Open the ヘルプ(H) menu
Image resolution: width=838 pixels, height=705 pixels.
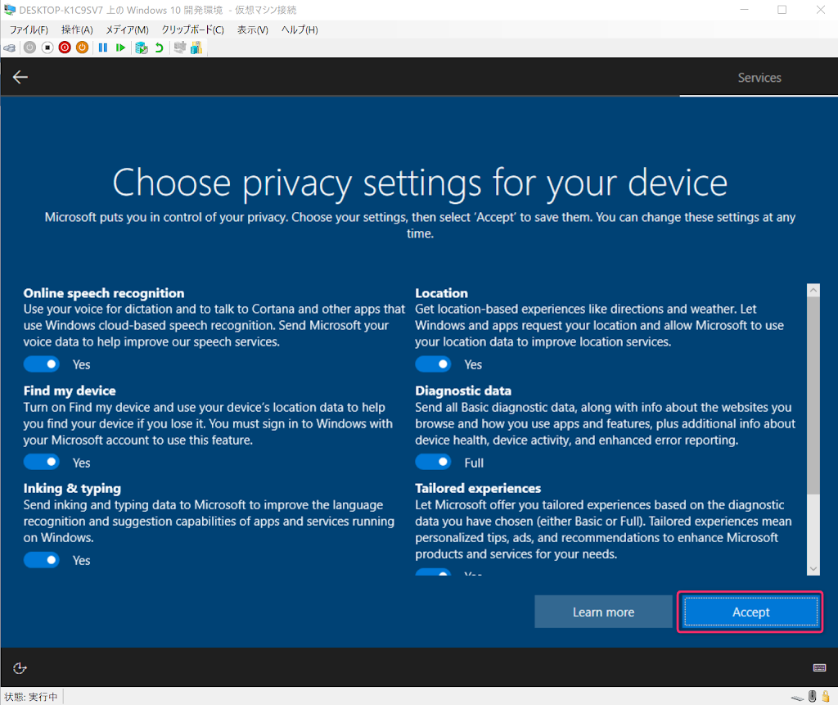pos(300,30)
